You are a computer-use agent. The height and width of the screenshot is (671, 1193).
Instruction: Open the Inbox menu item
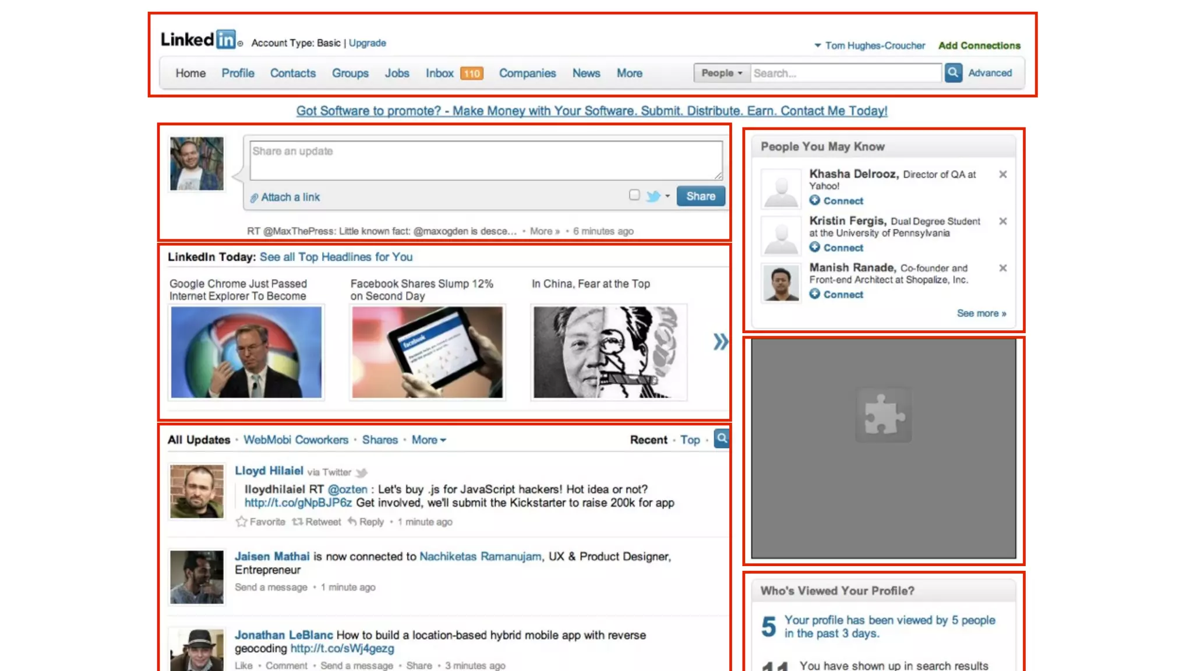tap(439, 73)
